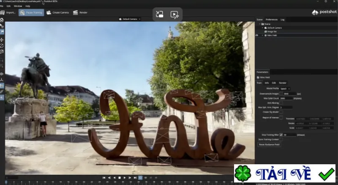This screenshot has height=185, width=338.
Task: Click the Render clapperboard icon
Action: tap(76, 13)
